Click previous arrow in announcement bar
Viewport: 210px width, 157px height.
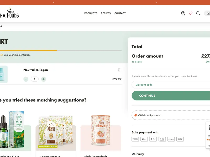click(54, 2)
